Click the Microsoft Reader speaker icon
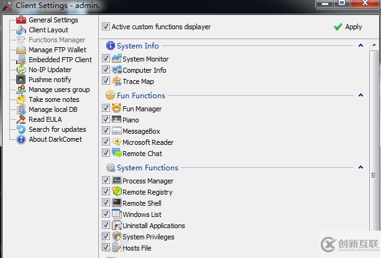Screen dimensions: 381x258 pos(117,142)
